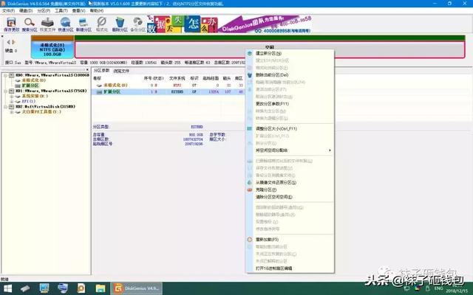Select the blue NTFS 100.0GB partition block
Viewport: 473px width, 295px height.
52,47
